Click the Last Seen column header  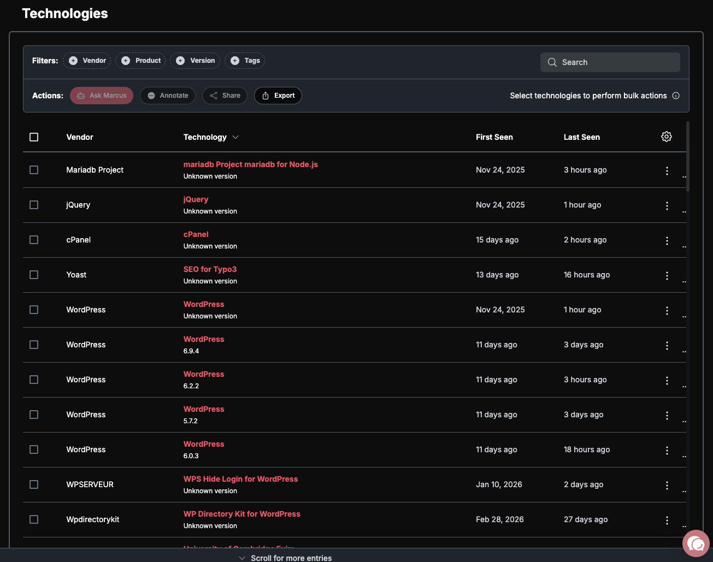(582, 137)
